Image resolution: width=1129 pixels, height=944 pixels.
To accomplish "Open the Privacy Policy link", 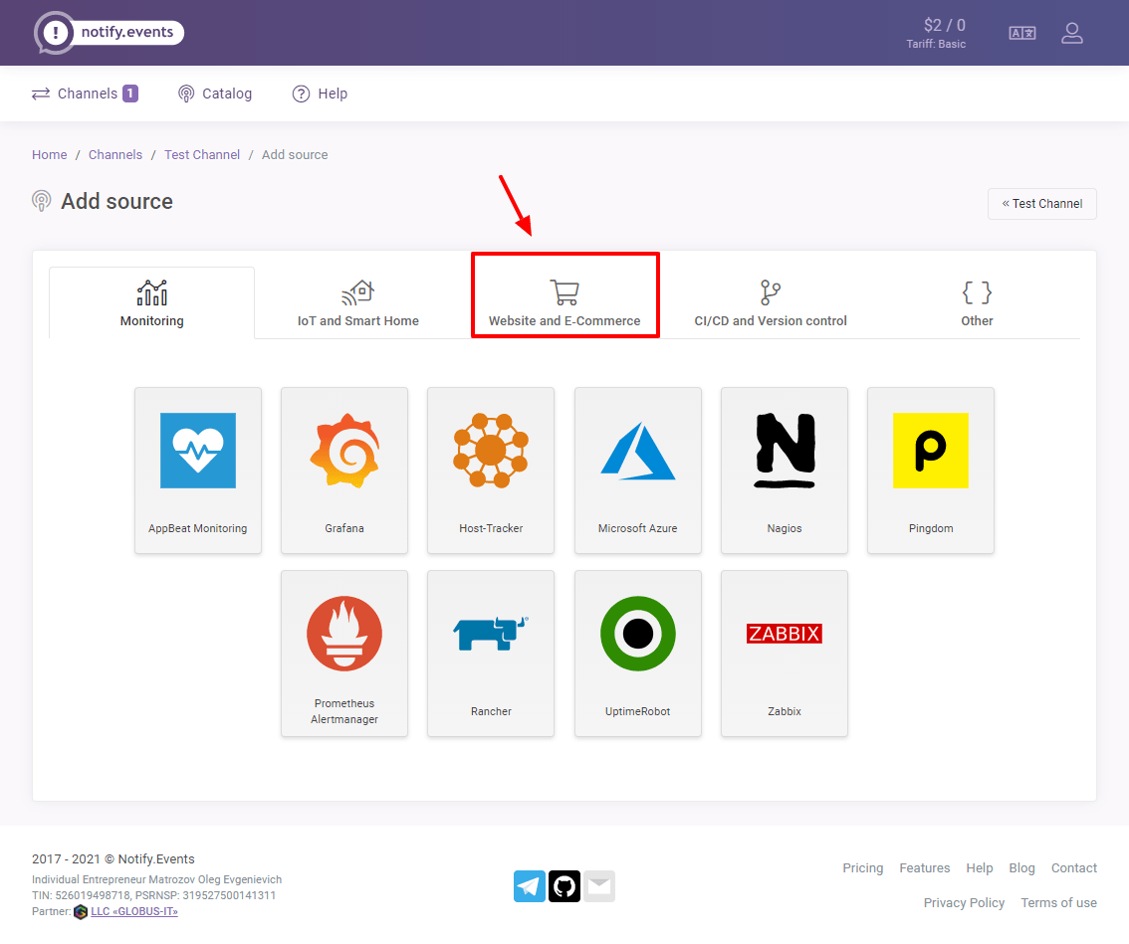I will point(964,902).
